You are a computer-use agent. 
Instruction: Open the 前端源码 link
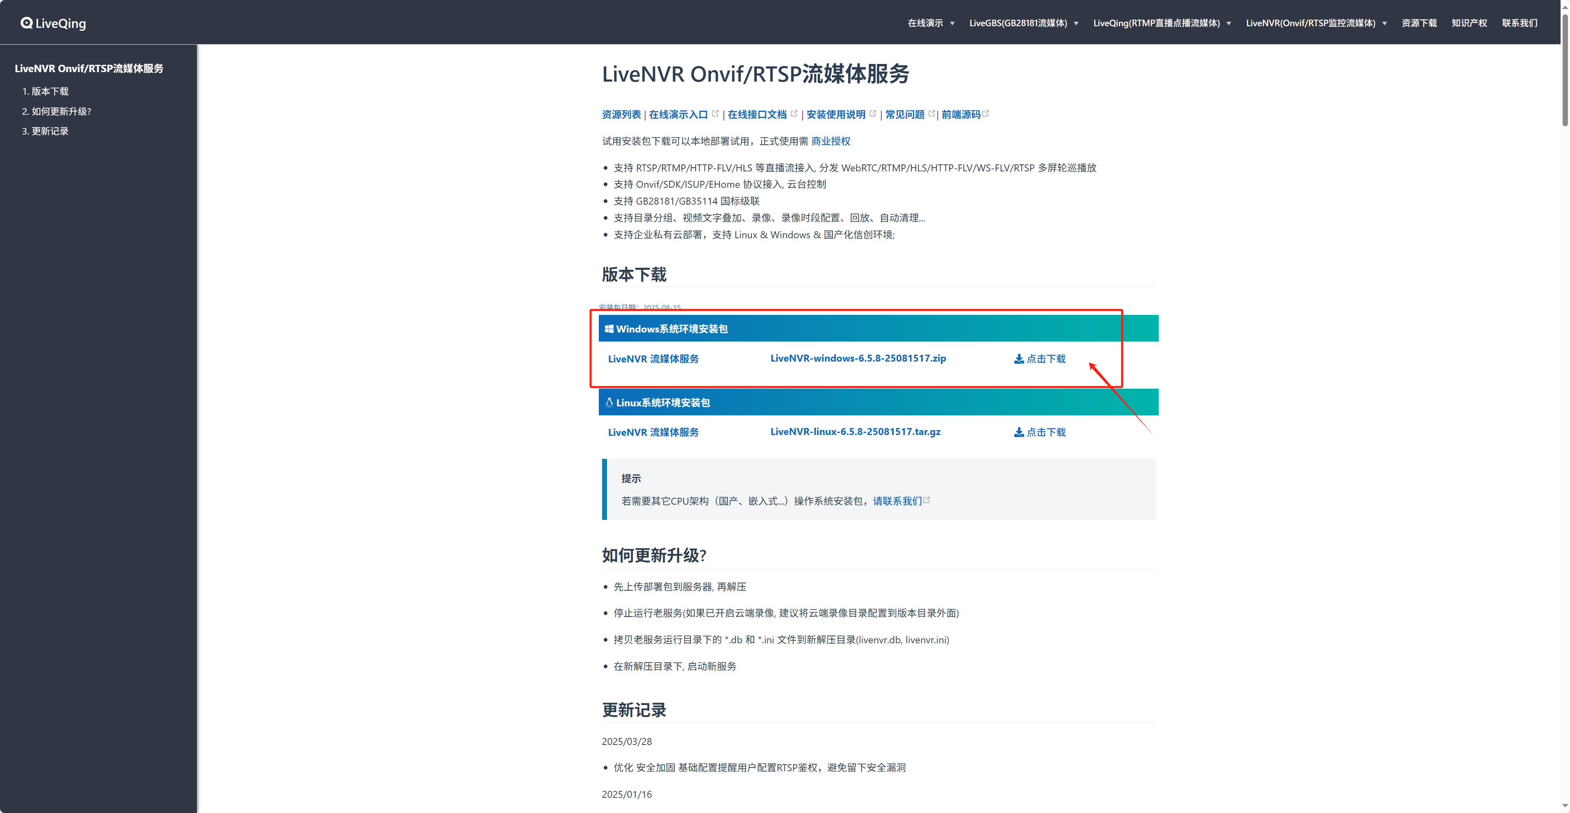coord(961,114)
